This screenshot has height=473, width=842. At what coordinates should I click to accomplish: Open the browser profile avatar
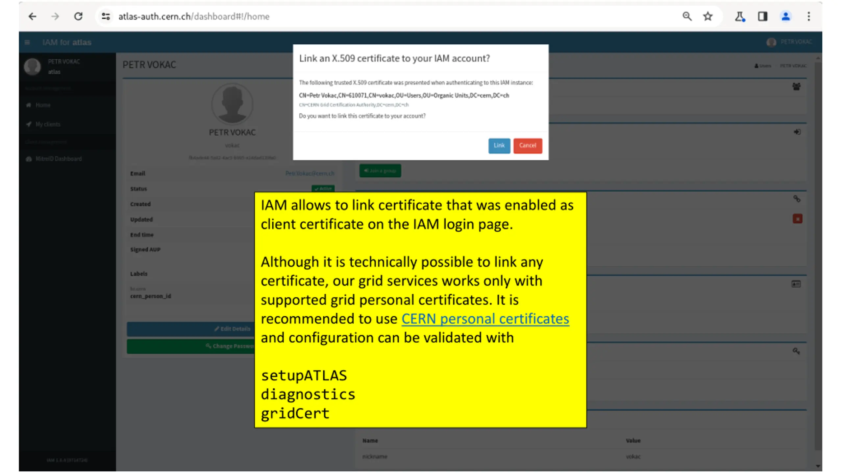(786, 16)
